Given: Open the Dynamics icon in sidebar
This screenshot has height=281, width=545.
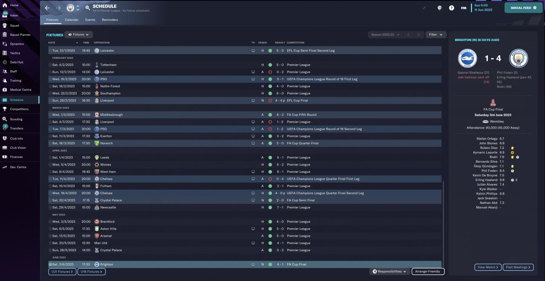Looking at the screenshot, I should tap(5, 44).
